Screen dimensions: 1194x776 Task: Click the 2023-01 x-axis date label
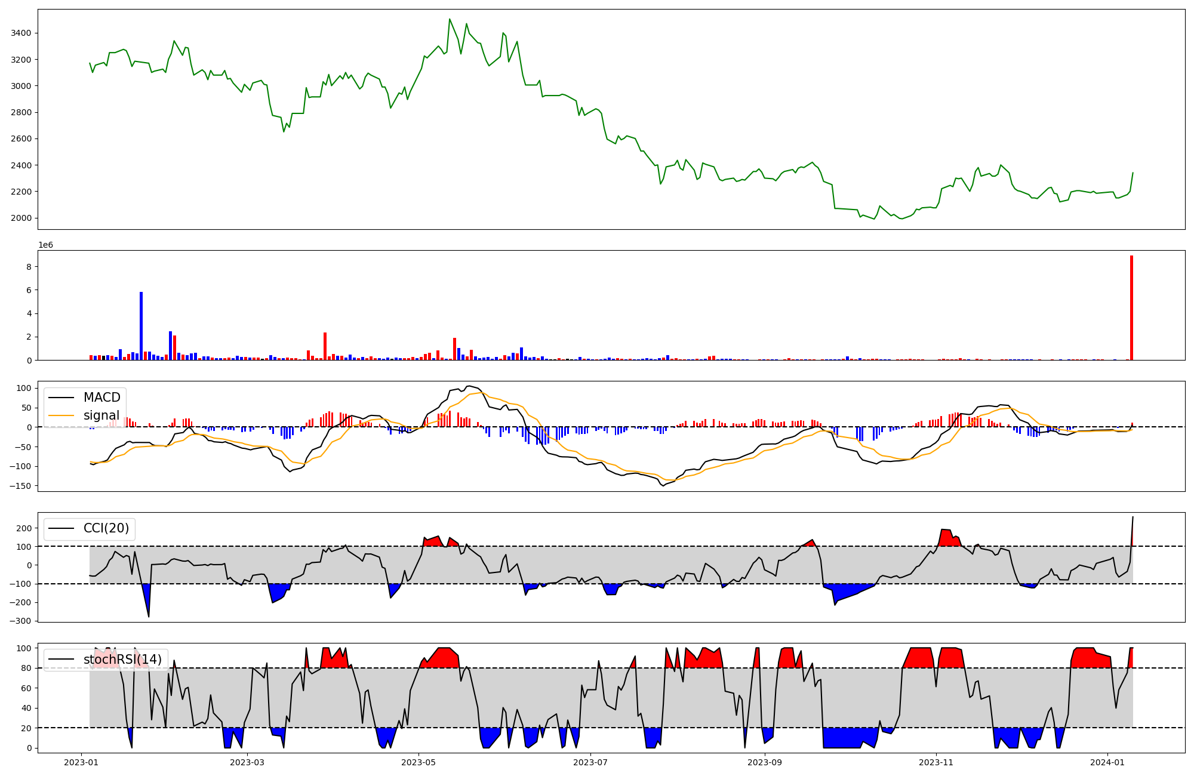point(81,762)
